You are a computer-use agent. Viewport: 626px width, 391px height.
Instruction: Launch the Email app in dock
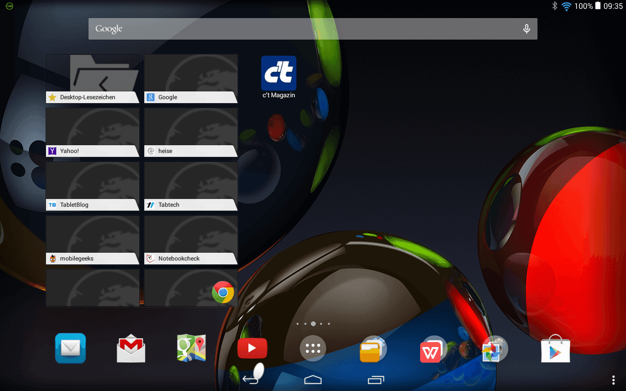click(70, 348)
